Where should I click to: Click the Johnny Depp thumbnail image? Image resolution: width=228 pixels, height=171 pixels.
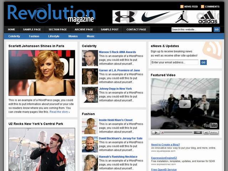pos(90,94)
